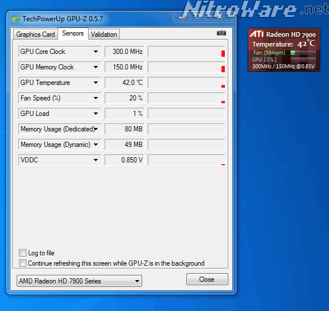Click the Close button
This screenshot has width=329, height=311.
point(207,279)
